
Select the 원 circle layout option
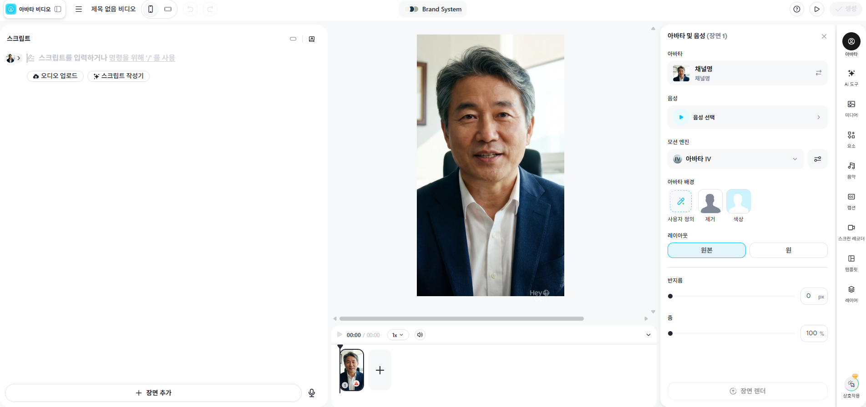pos(788,250)
